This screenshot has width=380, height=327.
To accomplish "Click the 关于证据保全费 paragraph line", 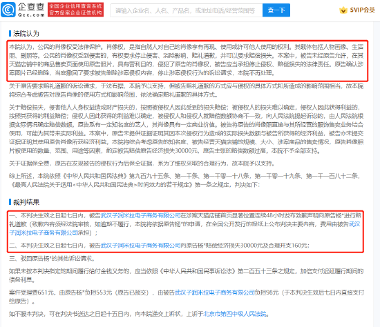I will tap(142, 163).
